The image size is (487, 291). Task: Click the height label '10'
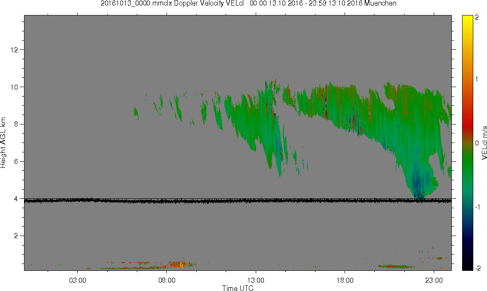tap(14, 87)
